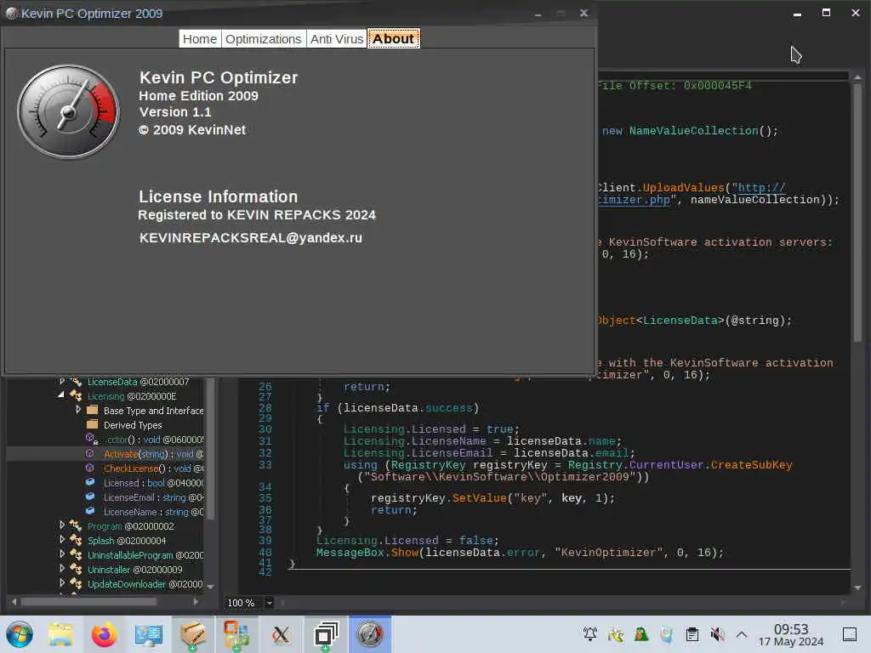This screenshot has height=653, width=871.
Task: Open the Optimizations tab
Action: click(264, 39)
